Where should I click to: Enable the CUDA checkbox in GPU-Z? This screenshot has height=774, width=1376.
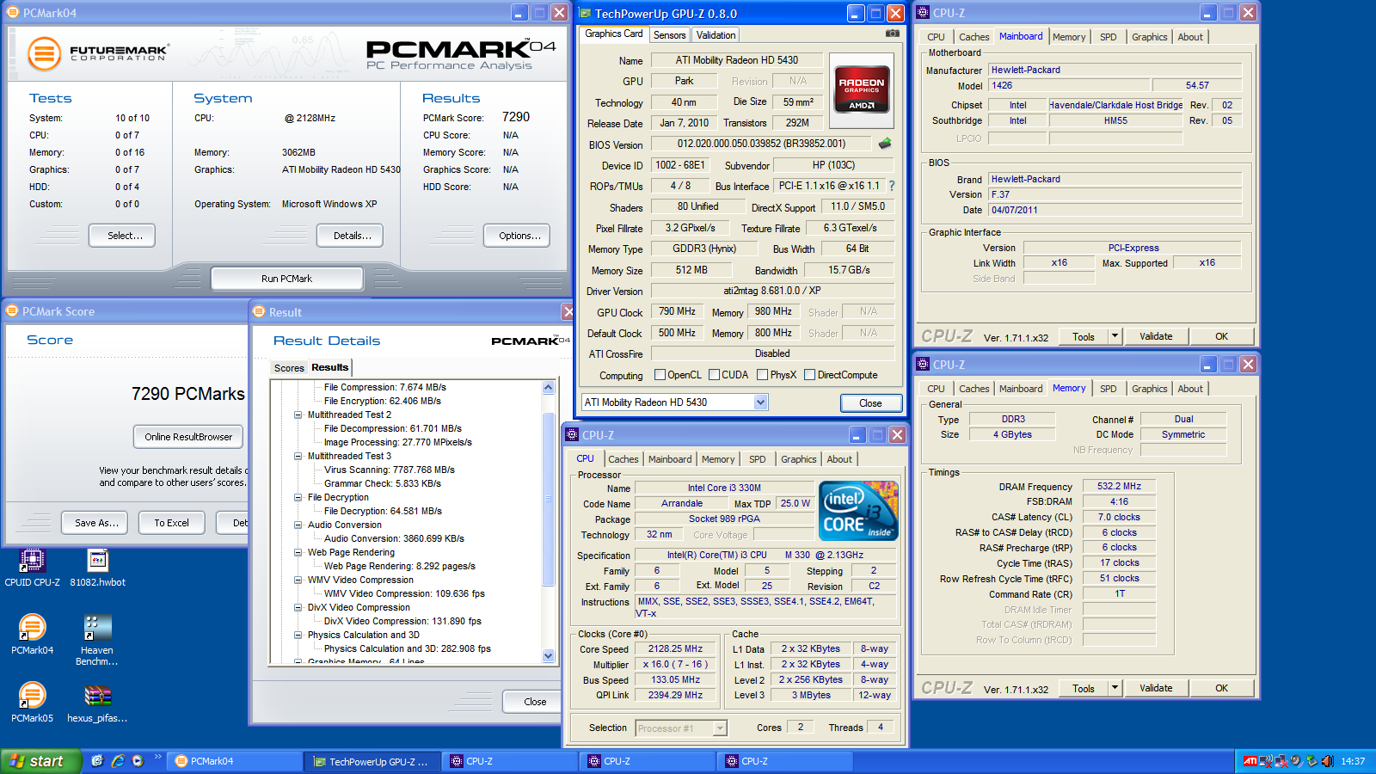coord(715,375)
